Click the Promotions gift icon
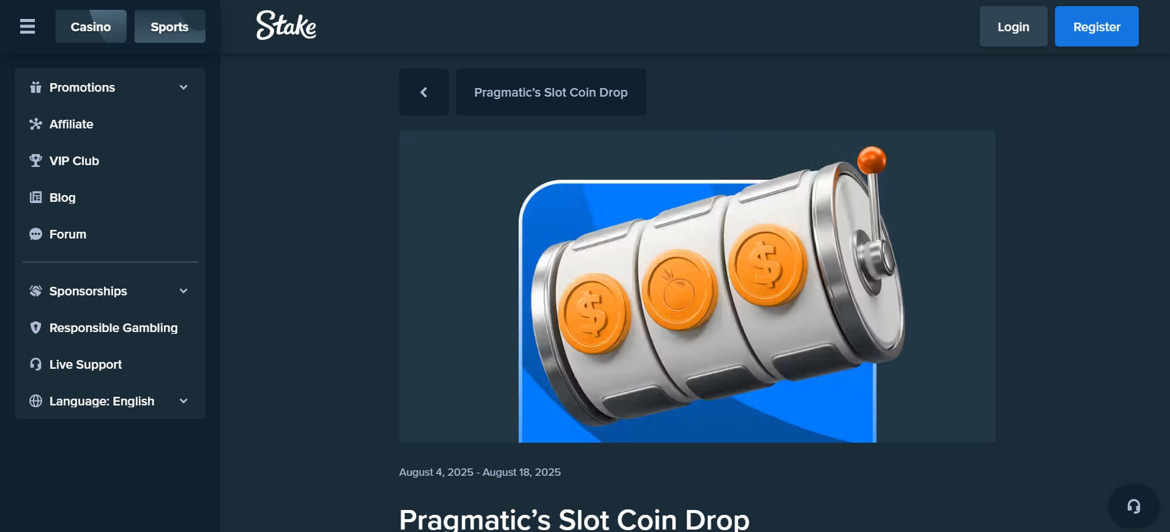This screenshot has width=1170, height=532. click(35, 87)
